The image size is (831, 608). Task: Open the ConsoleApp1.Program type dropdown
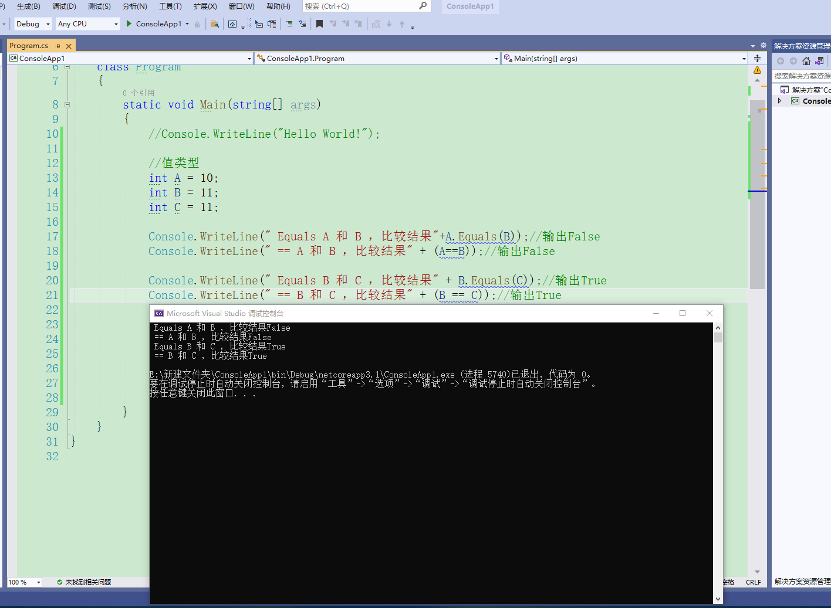(x=377, y=59)
